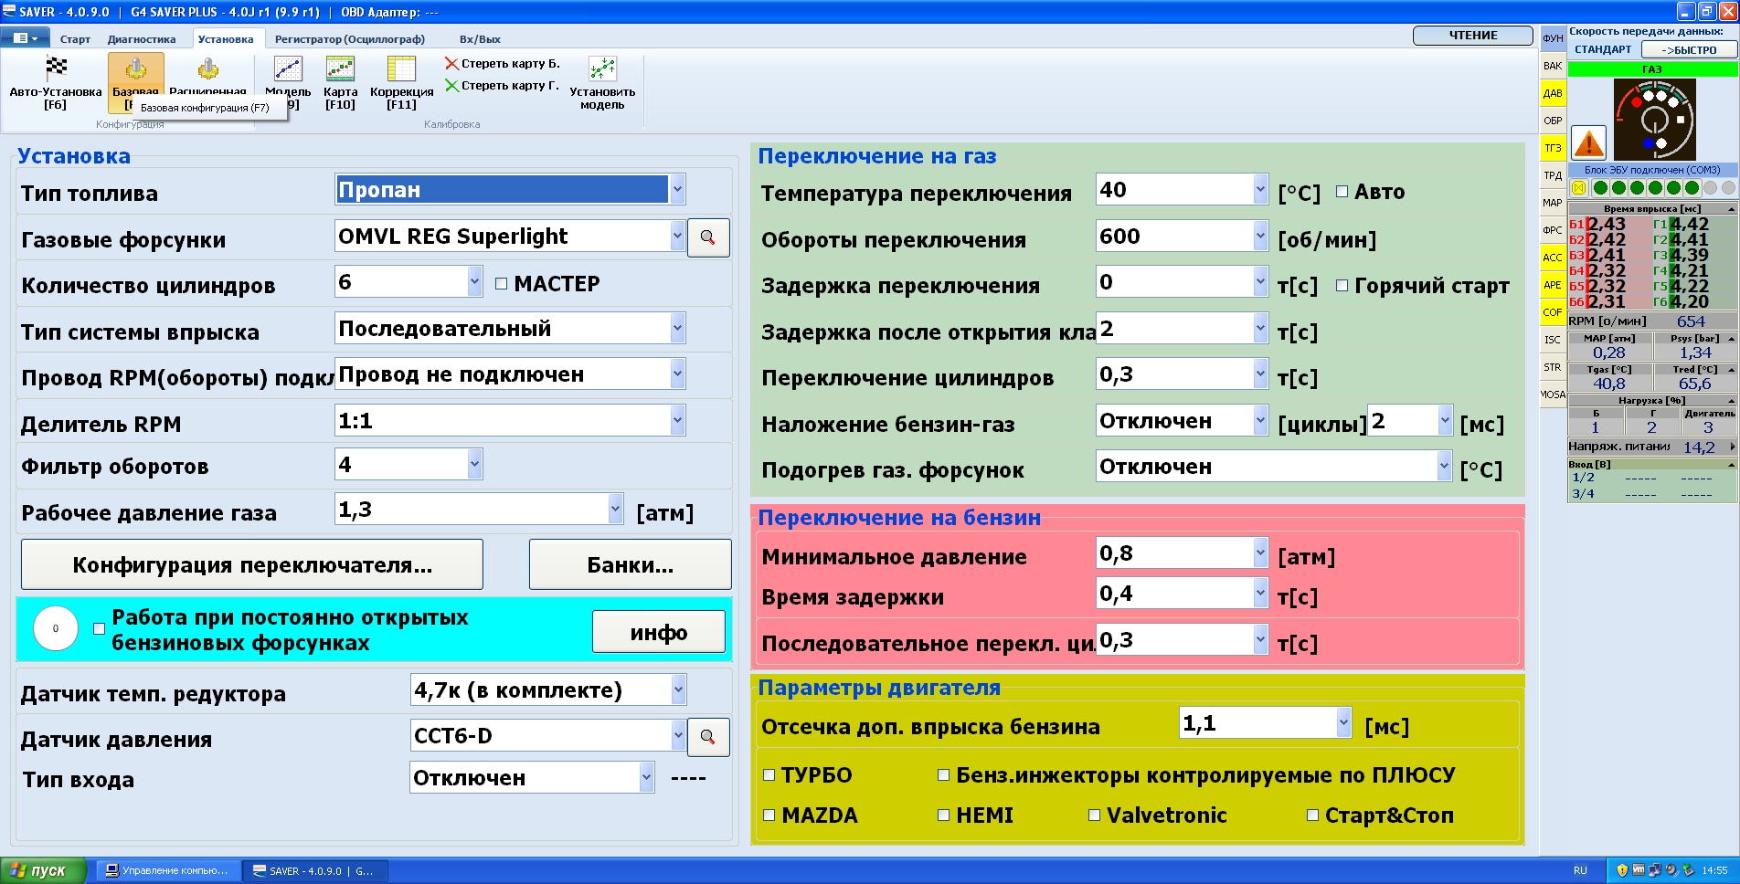Search gas injectors with magnifier button
This screenshot has width=1740, height=884.
pyautogui.click(x=707, y=237)
